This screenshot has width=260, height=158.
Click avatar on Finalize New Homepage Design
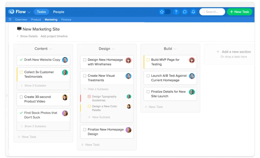click(x=128, y=130)
